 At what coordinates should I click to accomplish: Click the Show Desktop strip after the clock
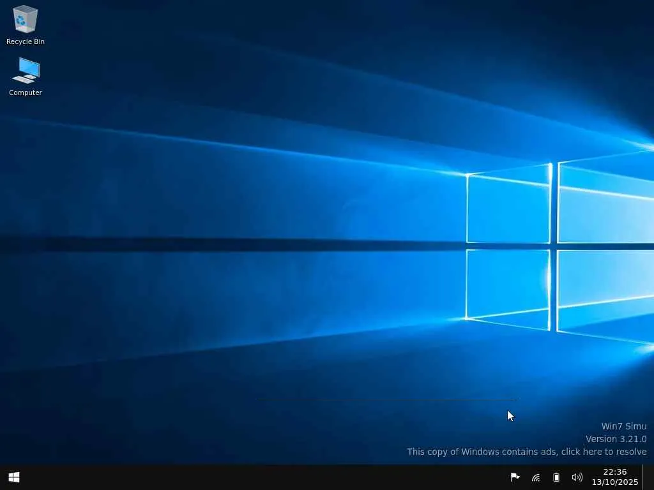pos(648,477)
